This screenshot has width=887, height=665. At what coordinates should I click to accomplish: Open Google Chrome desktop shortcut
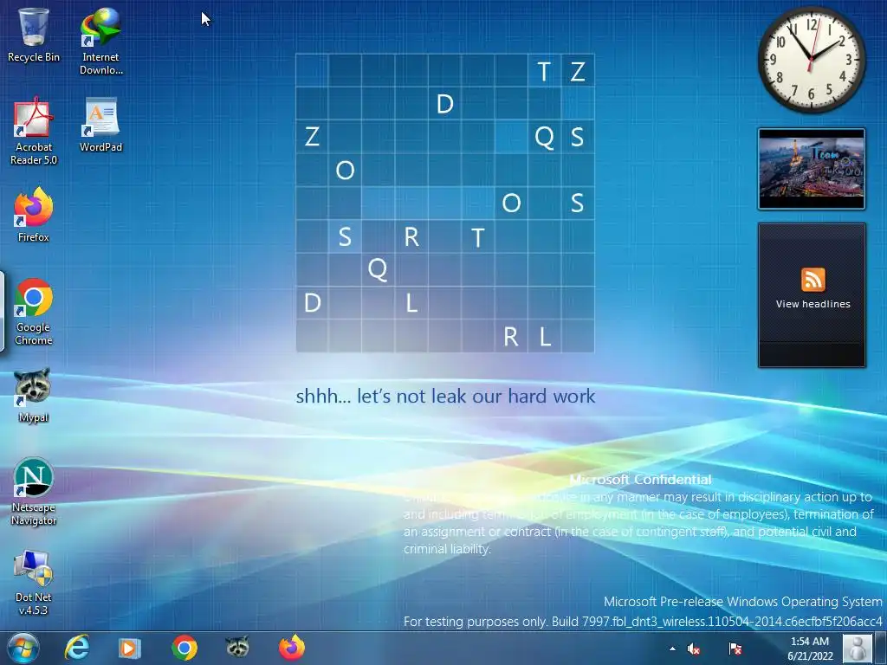click(x=34, y=312)
